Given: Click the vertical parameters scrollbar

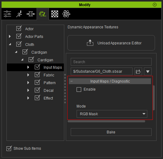Looking at the screenshot, I should pyautogui.click(x=154, y=98).
